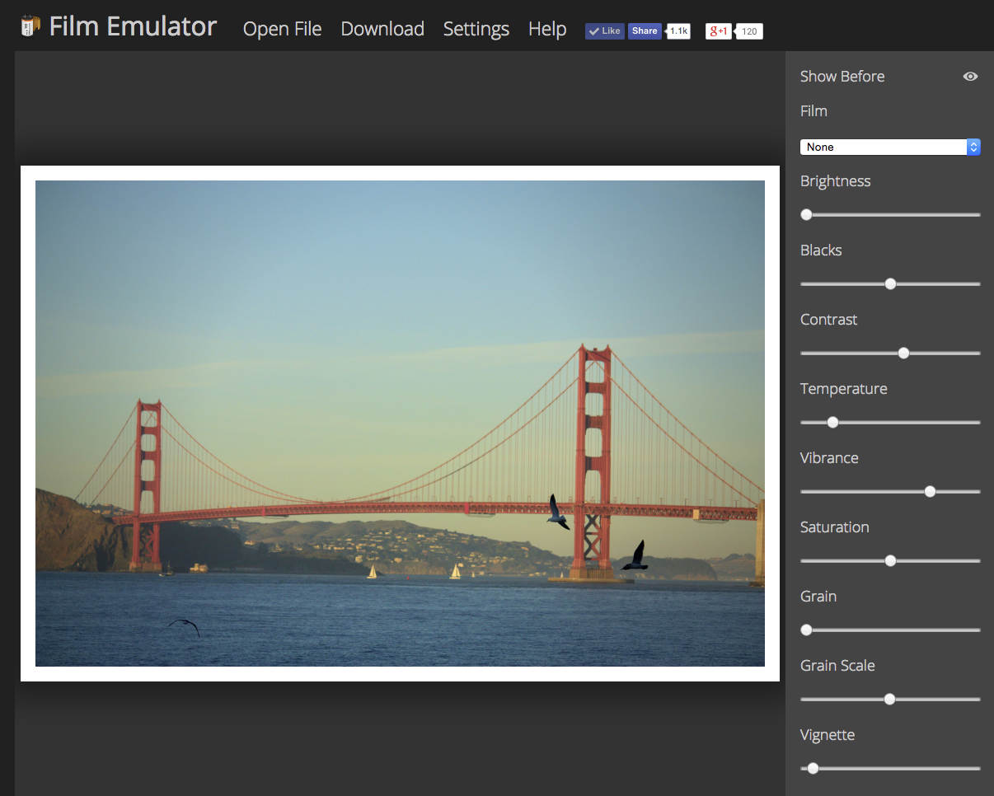Toggle Show Before with the eye icon
Viewport: 994px width, 796px height.
970,76
